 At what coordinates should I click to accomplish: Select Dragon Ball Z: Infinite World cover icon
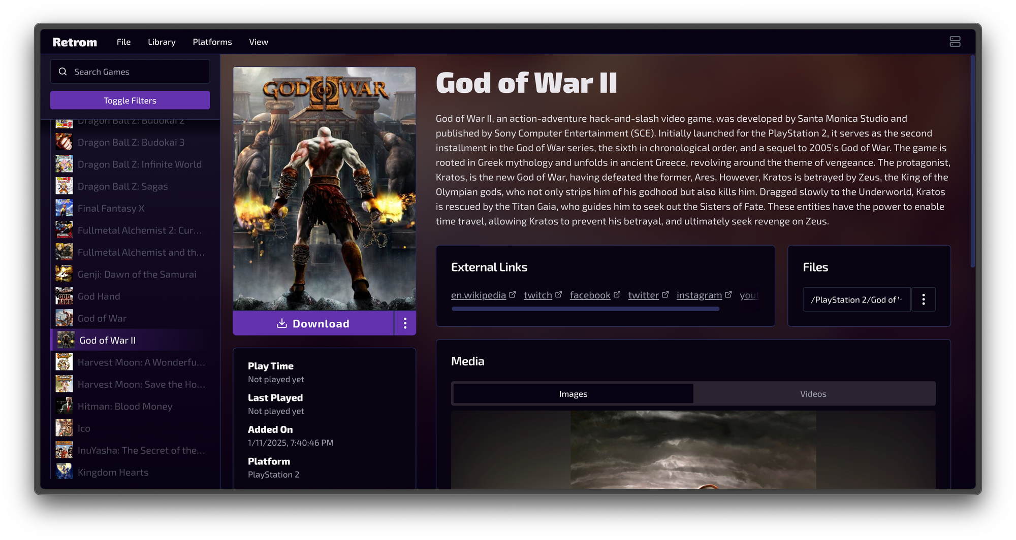[64, 164]
